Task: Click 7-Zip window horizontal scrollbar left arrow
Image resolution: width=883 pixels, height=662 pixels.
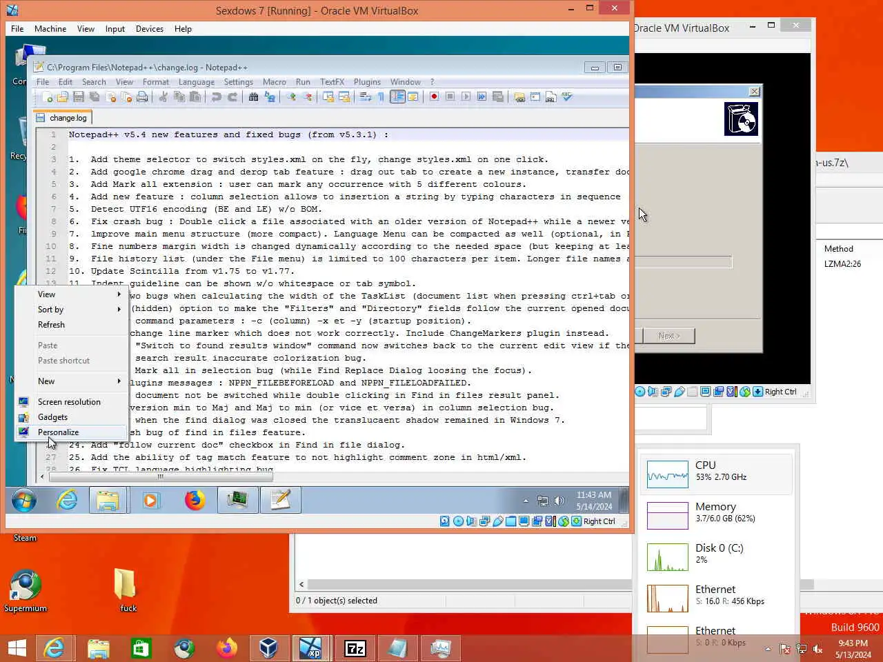Action: click(x=301, y=584)
